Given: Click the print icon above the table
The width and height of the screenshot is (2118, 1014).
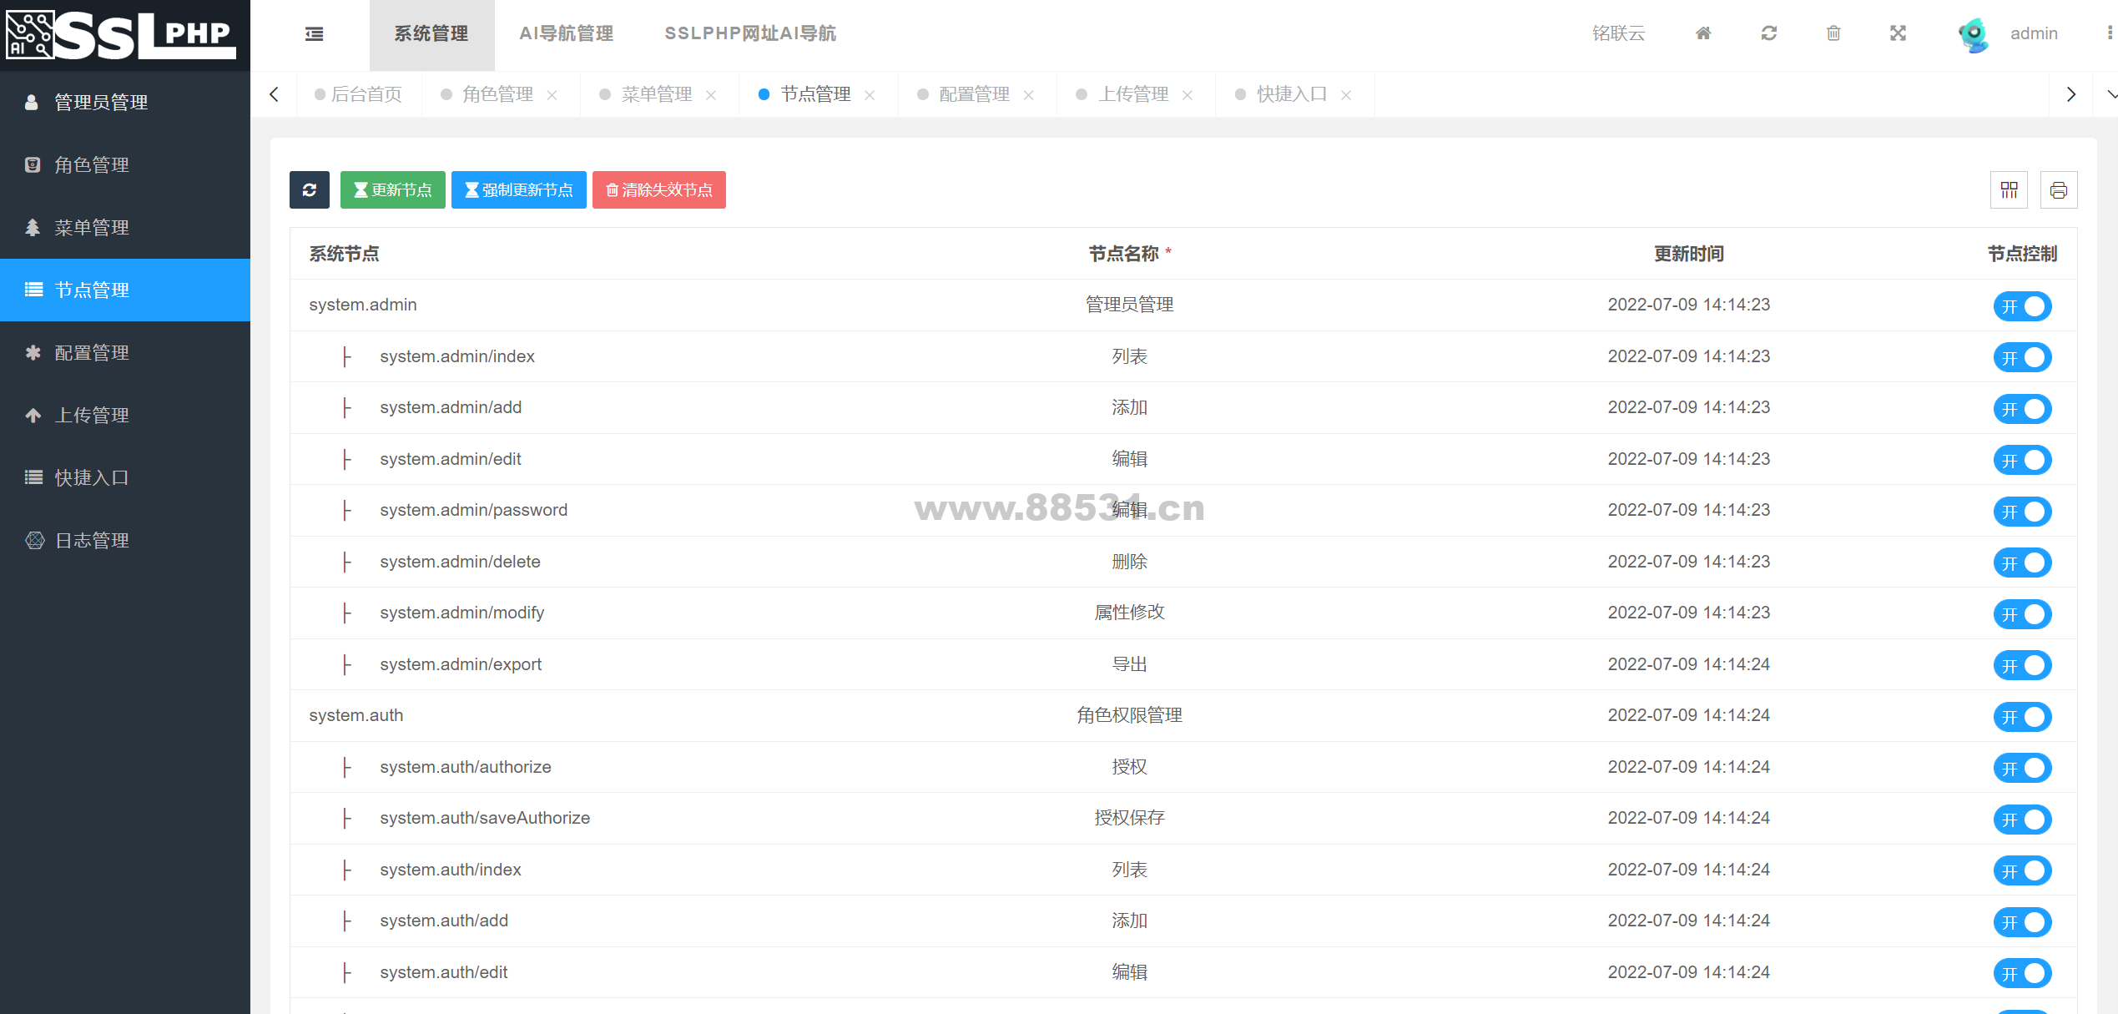Looking at the screenshot, I should click(x=2058, y=190).
